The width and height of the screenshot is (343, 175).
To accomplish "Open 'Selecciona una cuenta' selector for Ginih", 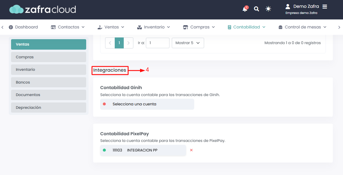I will (x=147, y=104).
